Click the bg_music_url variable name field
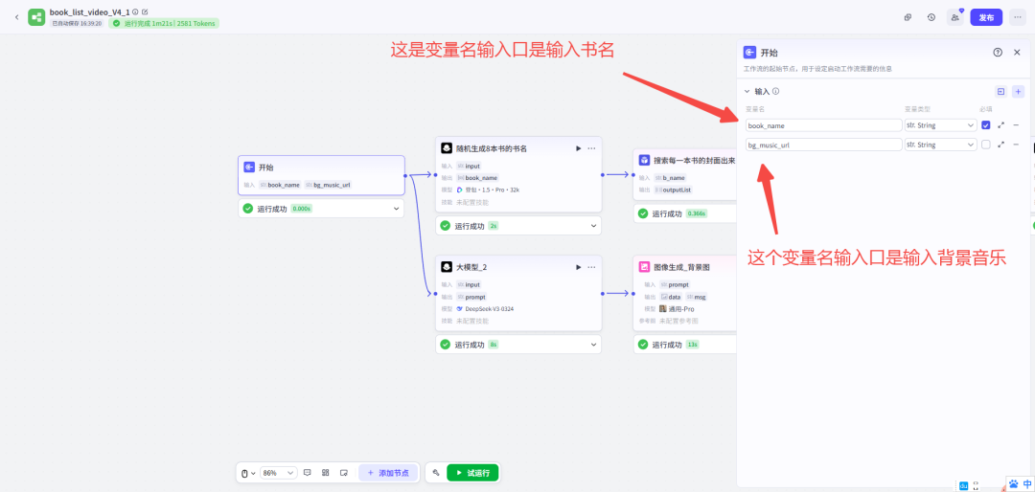Viewport: 1035px width, 492px height. [x=824, y=145]
